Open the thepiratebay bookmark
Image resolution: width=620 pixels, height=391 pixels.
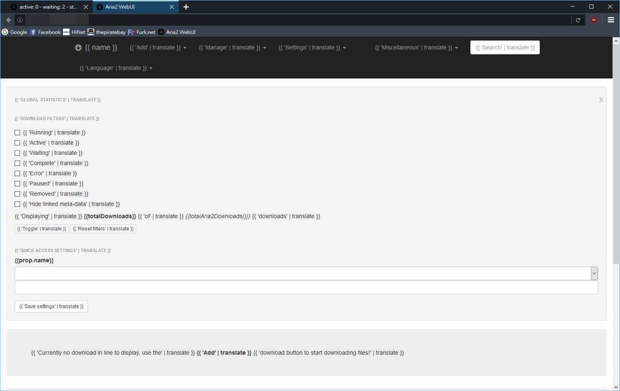[107, 32]
